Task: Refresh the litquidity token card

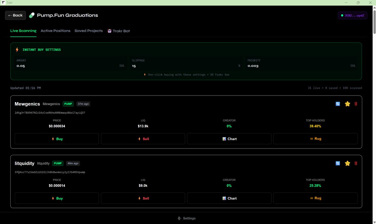Action: click(x=338, y=163)
